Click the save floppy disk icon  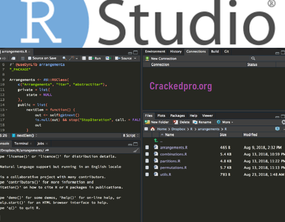(23, 59)
